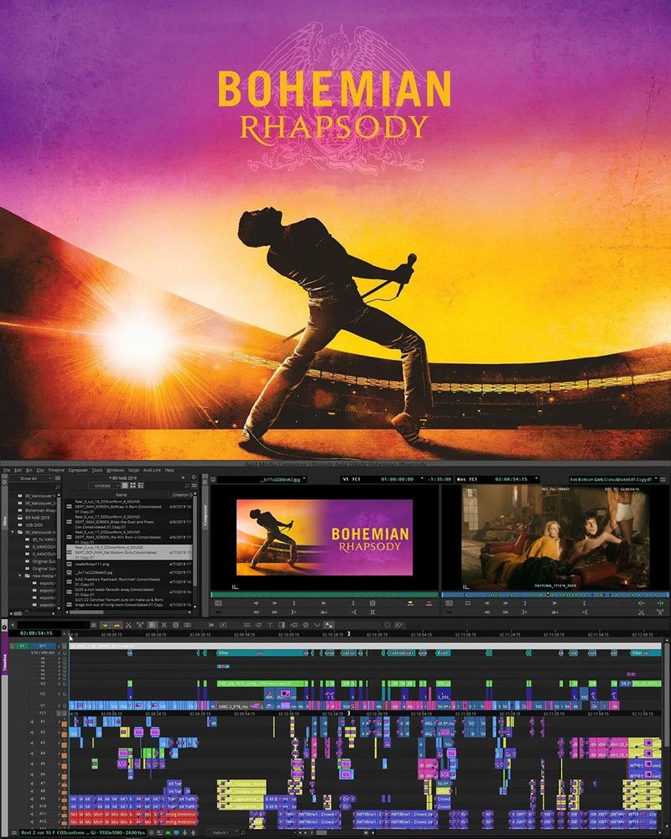The width and height of the screenshot is (671, 839).
Task: Open the Composer menu
Action: 78,470
